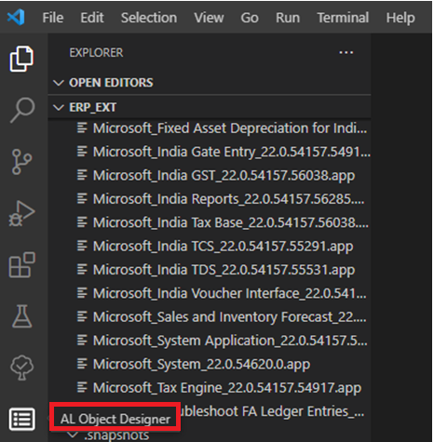Open the tree-with-checkmark activity bar icon
The image size is (434, 442).
[x=21, y=368]
